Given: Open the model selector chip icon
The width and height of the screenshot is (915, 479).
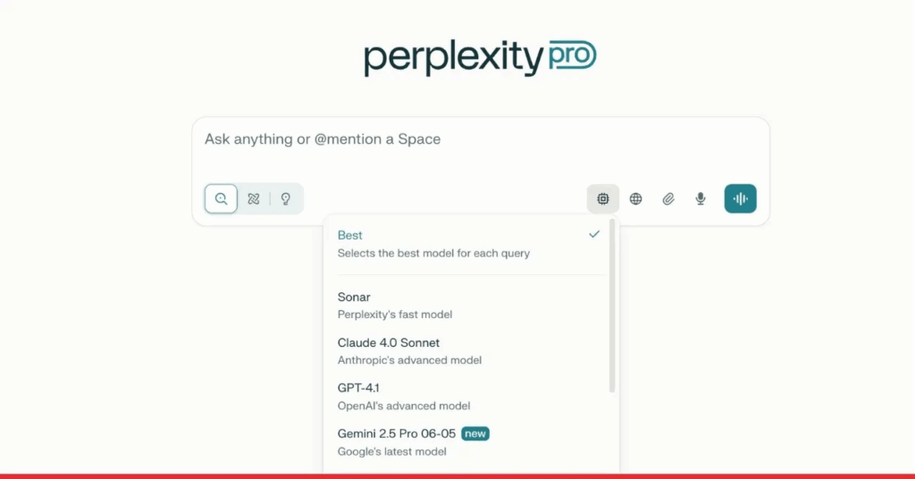Looking at the screenshot, I should (603, 198).
